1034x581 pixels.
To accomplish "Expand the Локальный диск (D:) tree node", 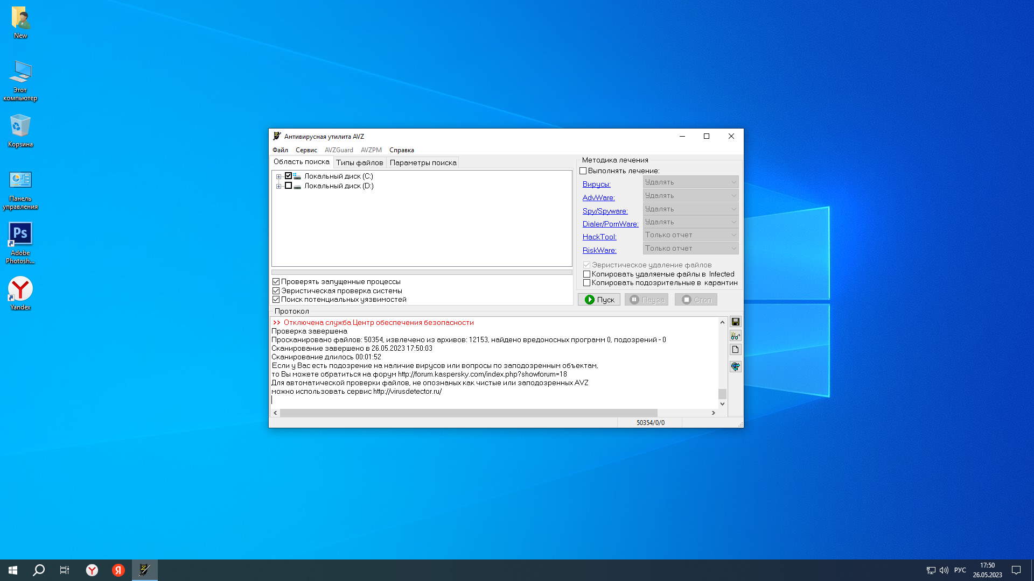I will pyautogui.click(x=278, y=186).
